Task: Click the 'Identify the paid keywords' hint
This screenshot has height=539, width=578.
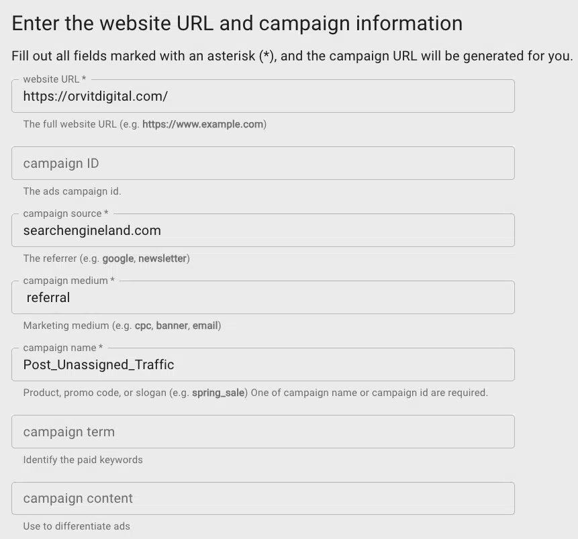Action: 83,460
